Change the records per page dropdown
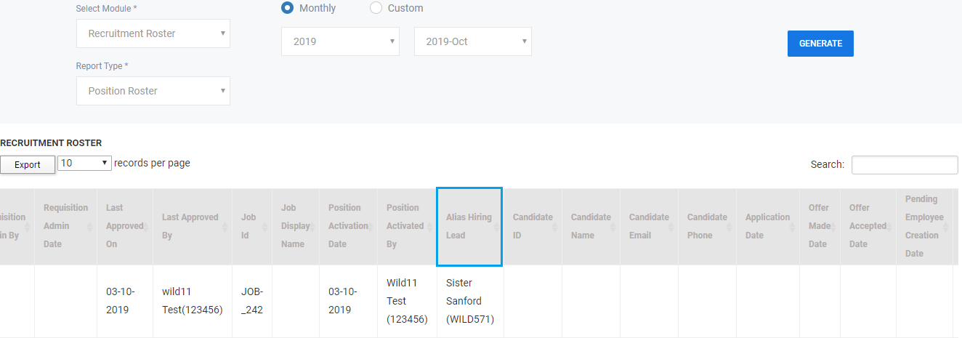This screenshot has width=962, height=338. point(84,164)
